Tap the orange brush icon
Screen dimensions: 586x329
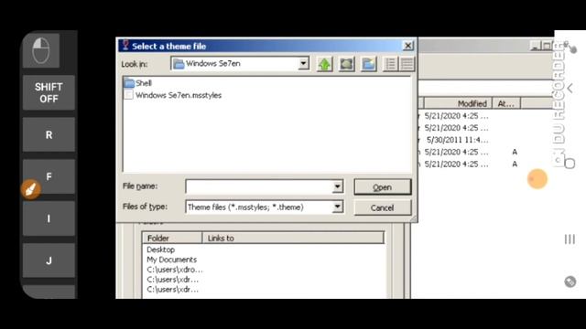click(30, 189)
